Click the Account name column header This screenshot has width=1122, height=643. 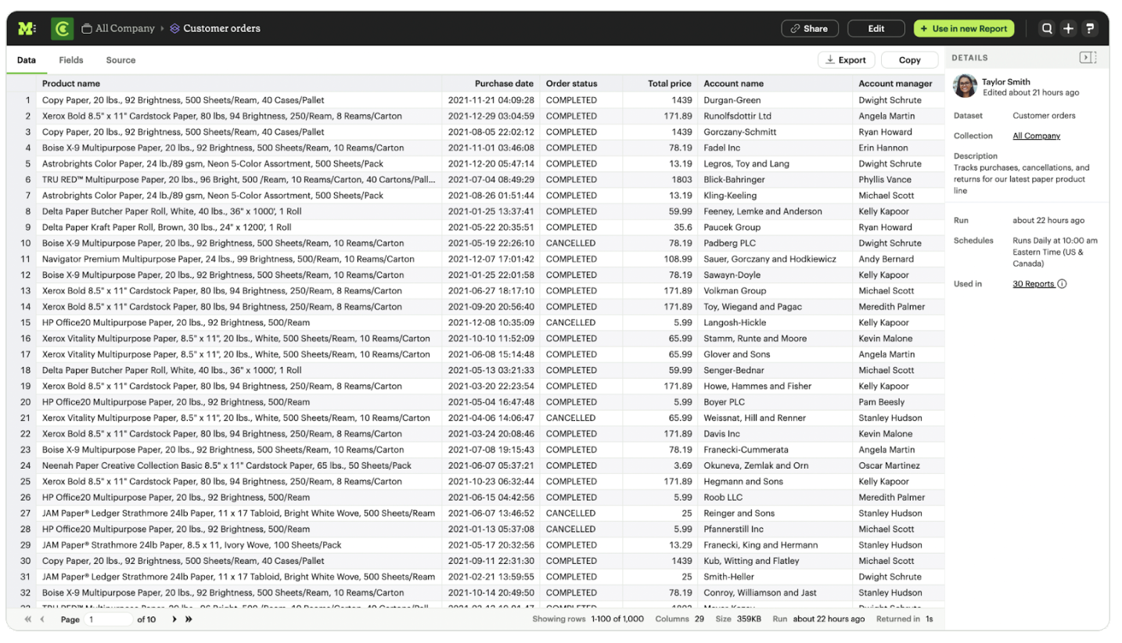pos(775,84)
